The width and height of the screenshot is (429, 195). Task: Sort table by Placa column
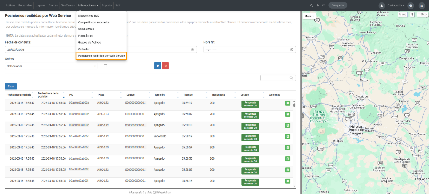(x=110, y=95)
